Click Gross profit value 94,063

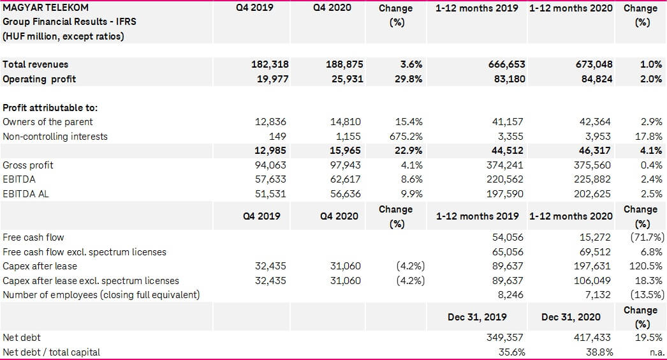click(x=270, y=165)
